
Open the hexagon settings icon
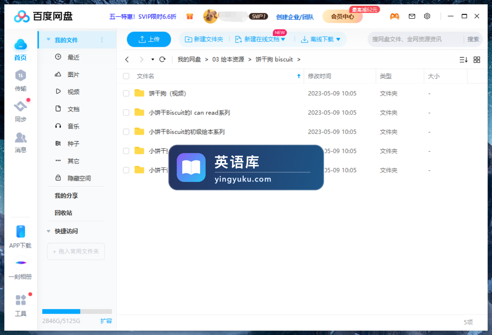coord(427,16)
